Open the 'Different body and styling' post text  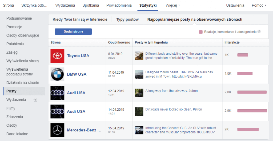[181, 56]
